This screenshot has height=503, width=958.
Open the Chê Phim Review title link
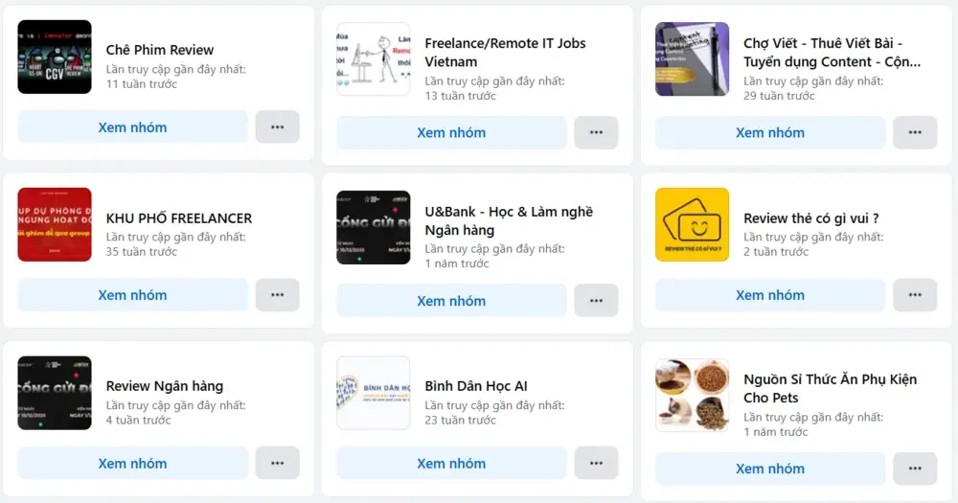pyautogui.click(x=160, y=50)
